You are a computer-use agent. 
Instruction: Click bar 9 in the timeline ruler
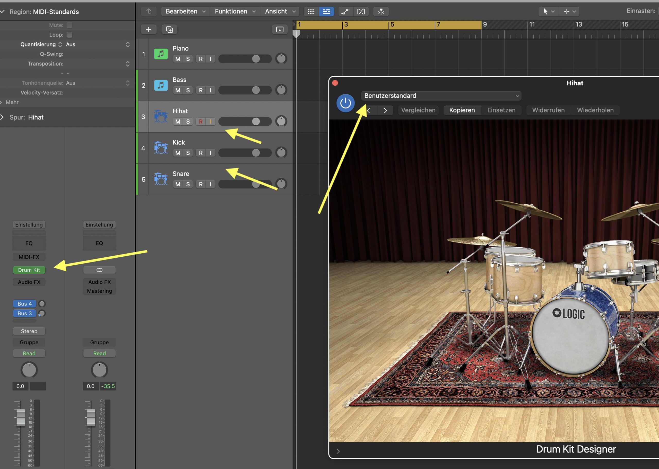pos(485,24)
